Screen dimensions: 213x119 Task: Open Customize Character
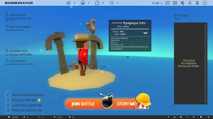[27, 105]
